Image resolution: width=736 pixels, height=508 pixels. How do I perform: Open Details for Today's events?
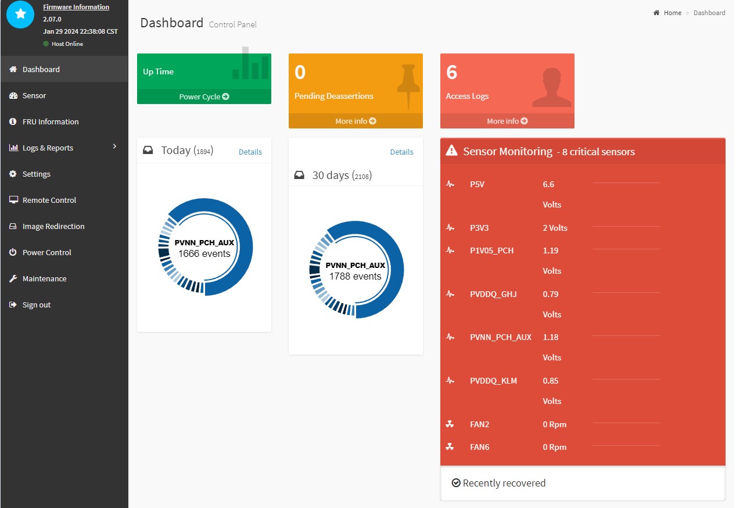click(x=250, y=152)
